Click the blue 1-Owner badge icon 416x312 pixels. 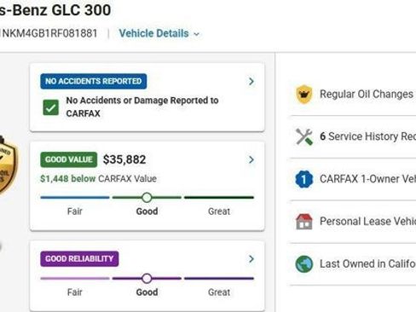click(x=304, y=179)
